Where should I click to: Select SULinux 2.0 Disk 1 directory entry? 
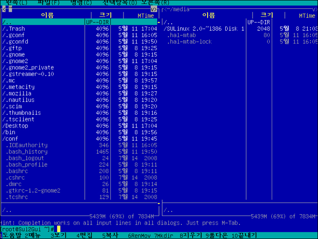coord(204,29)
